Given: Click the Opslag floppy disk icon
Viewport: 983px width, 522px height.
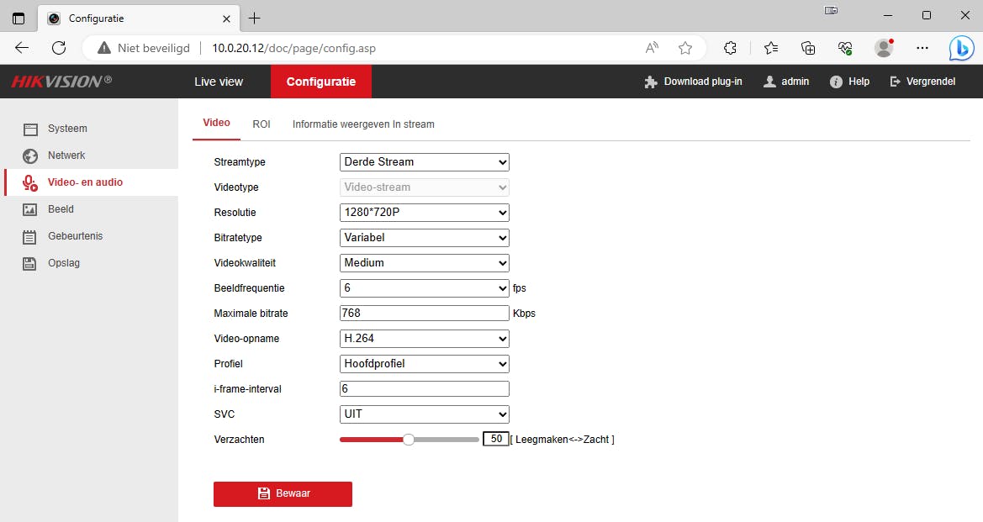Looking at the screenshot, I should [30, 264].
